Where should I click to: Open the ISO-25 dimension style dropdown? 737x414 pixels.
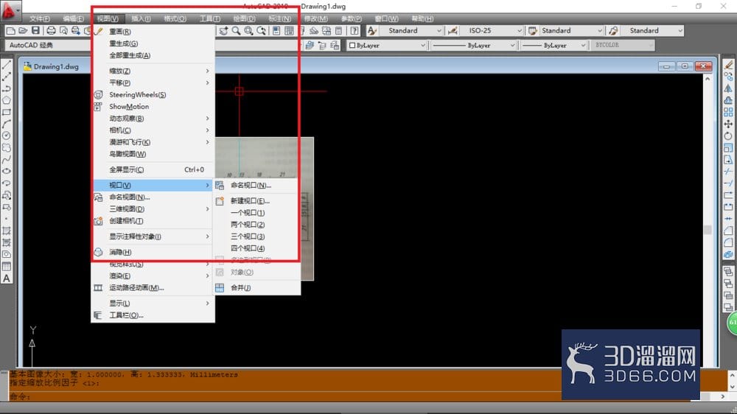pos(492,30)
